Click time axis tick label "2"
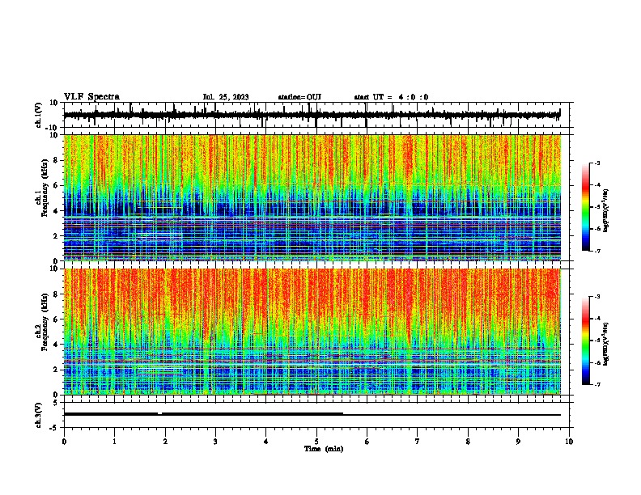Image resolution: width=641 pixels, height=495 pixels. point(165,442)
